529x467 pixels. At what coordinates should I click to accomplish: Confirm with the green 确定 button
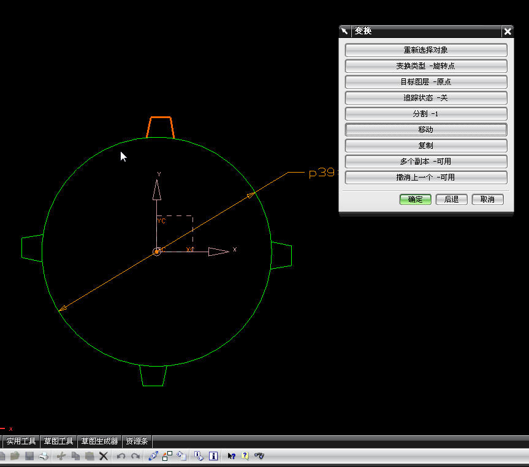(x=416, y=200)
